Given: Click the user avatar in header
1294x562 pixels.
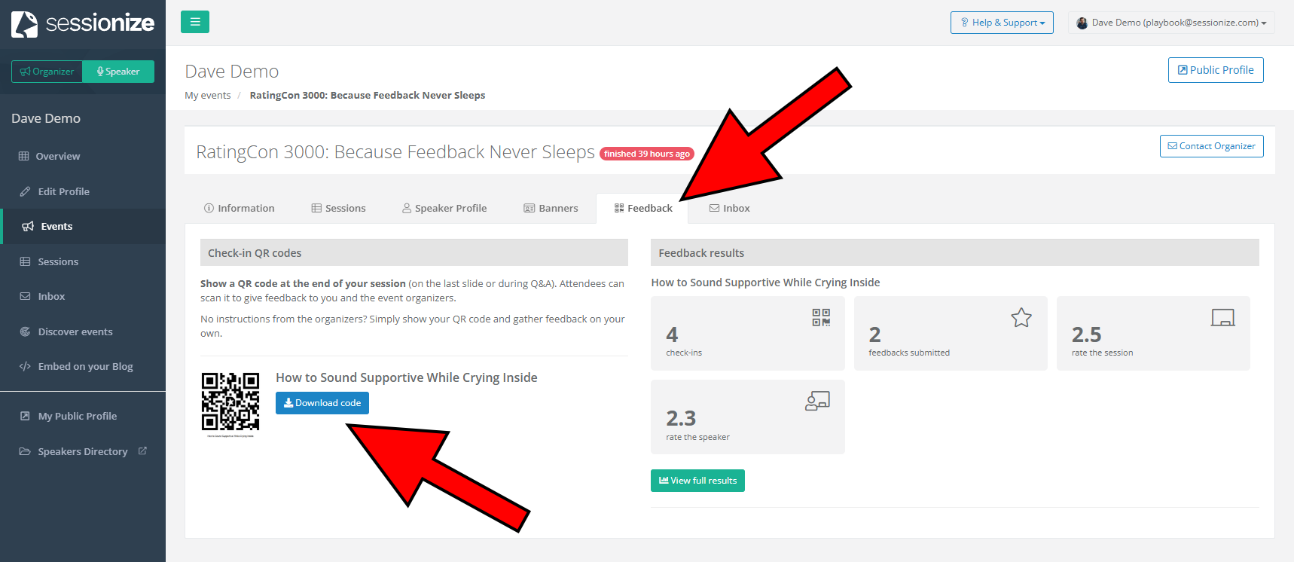Looking at the screenshot, I should coord(1082,23).
